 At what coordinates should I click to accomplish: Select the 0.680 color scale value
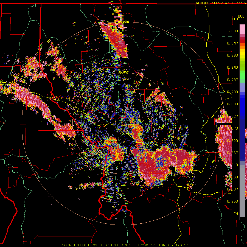click(x=232, y=104)
